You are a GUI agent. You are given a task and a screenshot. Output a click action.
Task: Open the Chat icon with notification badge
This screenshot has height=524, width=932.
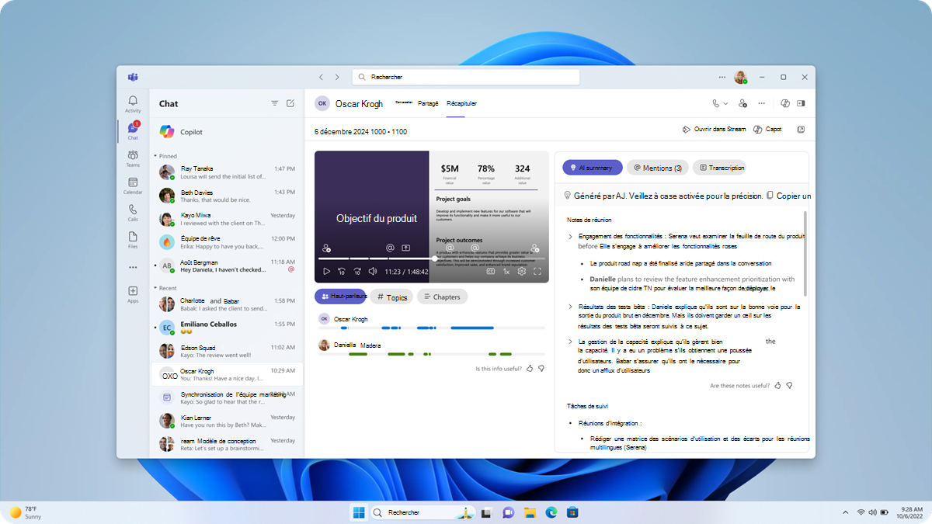click(x=133, y=130)
